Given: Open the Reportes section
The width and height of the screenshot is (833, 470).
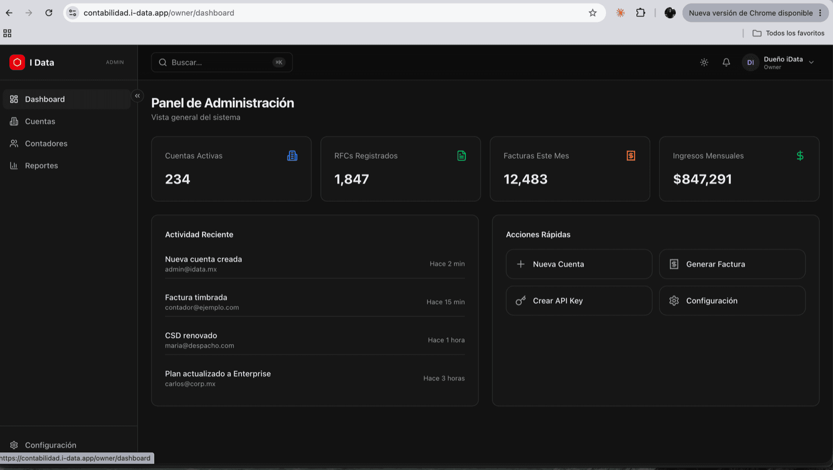Looking at the screenshot, I should (67, 166).
